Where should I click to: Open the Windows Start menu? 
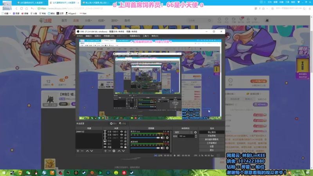pyautogui.click(x=4, y=173)
